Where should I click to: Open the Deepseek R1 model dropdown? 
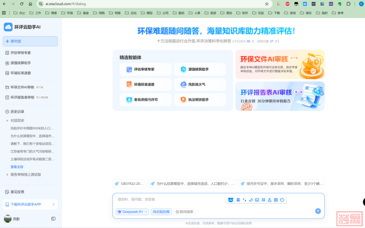pyautogui.click(x=132, y=212)
